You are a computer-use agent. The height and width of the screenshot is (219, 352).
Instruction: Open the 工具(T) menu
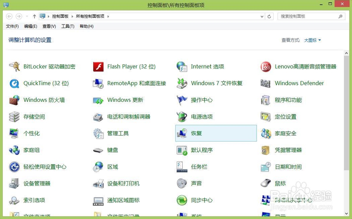point(68,26)
